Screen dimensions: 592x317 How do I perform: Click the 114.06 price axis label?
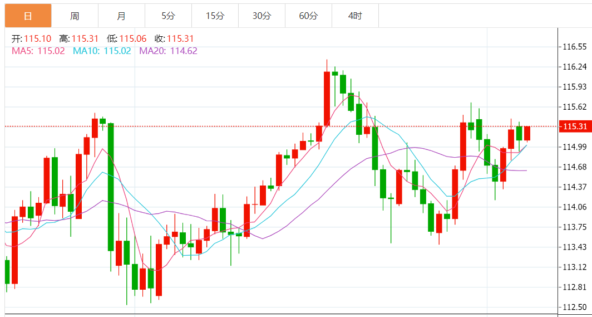[575, 207]
